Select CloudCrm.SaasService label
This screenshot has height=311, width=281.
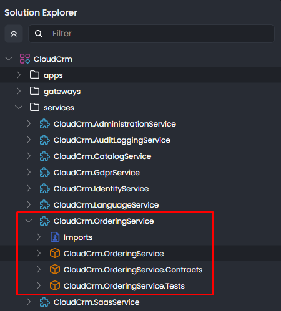click(97, 302)
